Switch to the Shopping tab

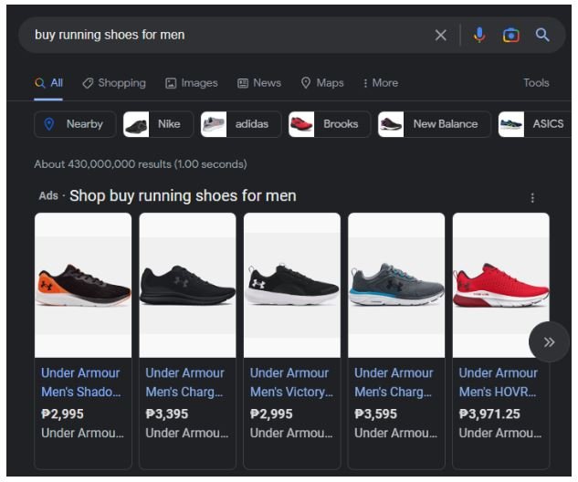coord(114,83)
